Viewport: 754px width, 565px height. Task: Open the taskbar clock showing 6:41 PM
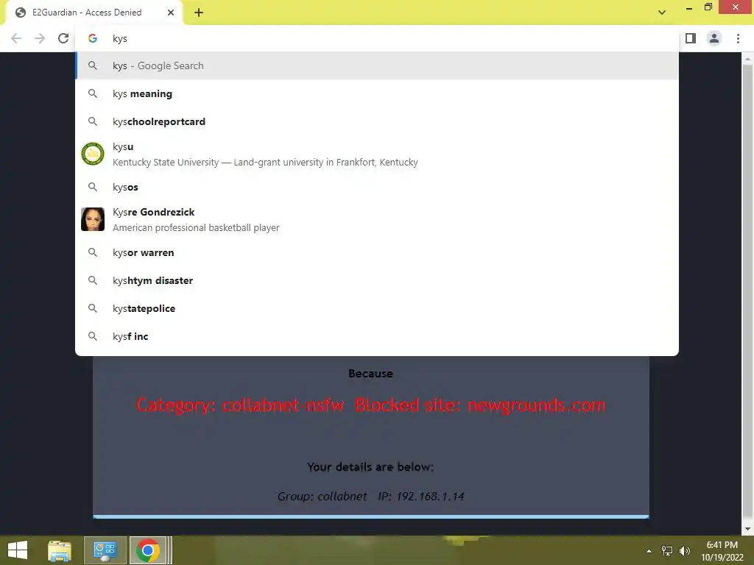point(722,551)
